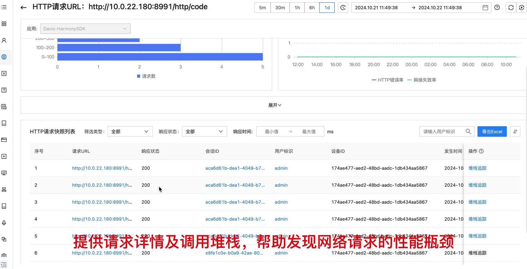Focus the 请输入用户标识 search field
Viewport: 527px width, 269px height.
click(442, 131)
